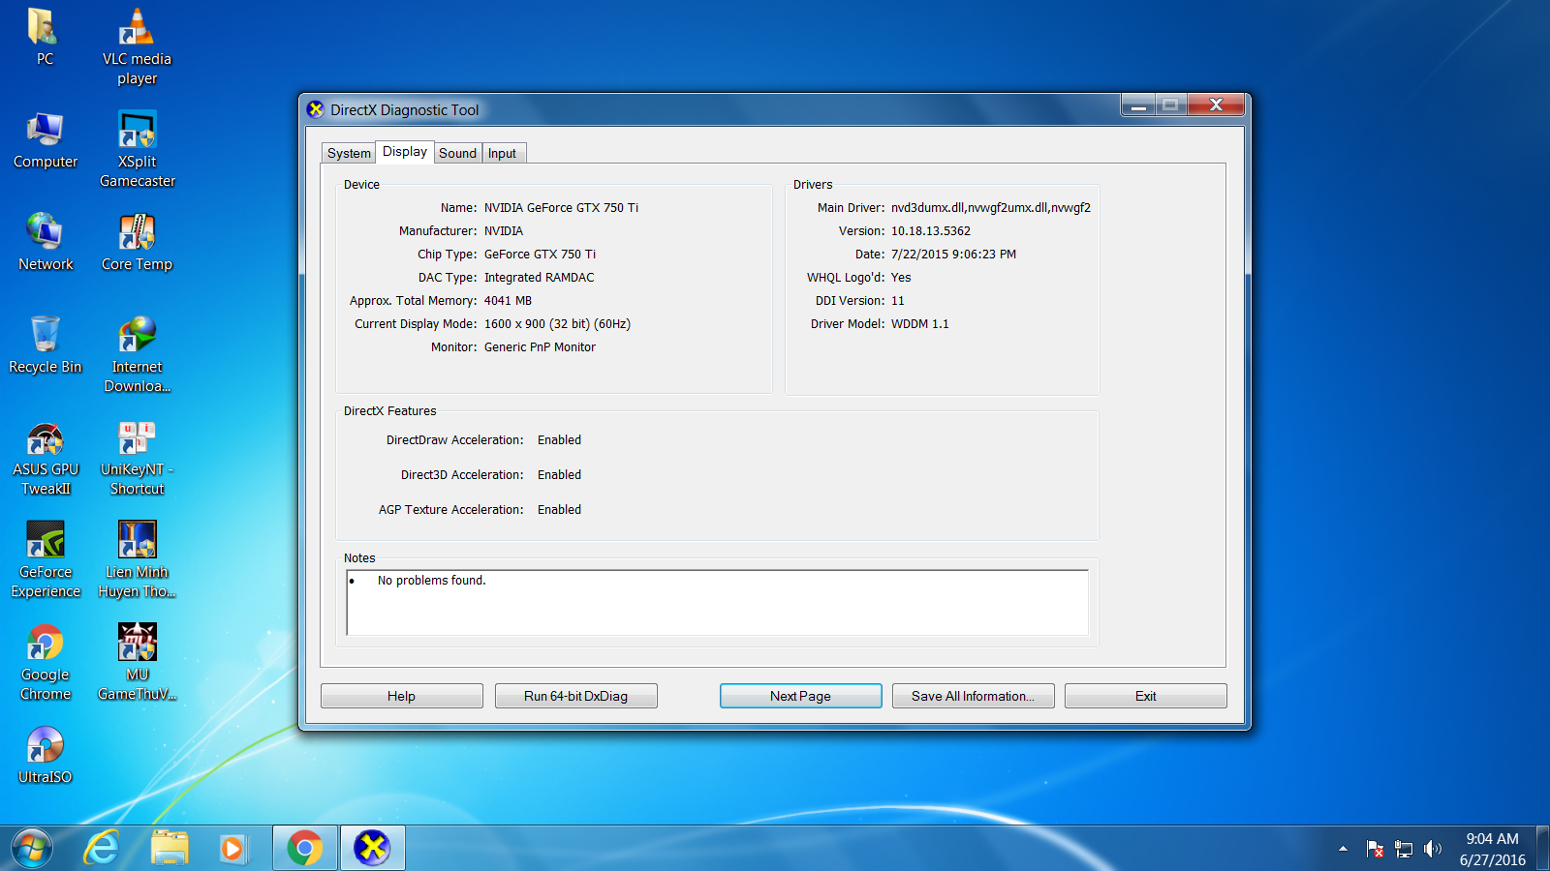Viewport: 1550px width, 871px height.
Task: Open Windows Explorer folder in taskbar
Action: click(170, 849)
